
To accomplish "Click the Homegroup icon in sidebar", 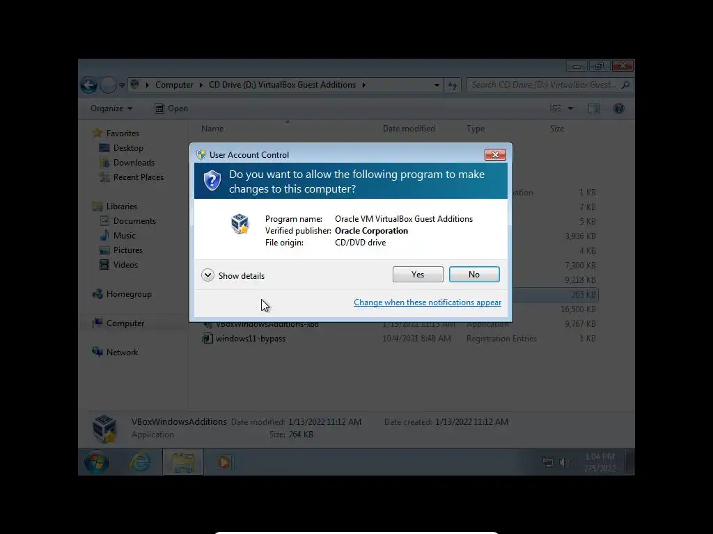I will [97, 294].
